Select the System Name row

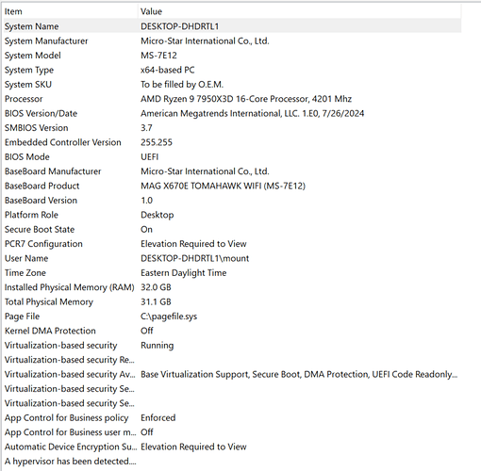point(232,26)
